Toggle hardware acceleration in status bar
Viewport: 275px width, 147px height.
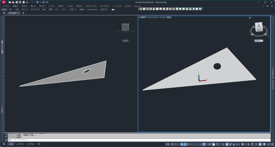point(260,144)
